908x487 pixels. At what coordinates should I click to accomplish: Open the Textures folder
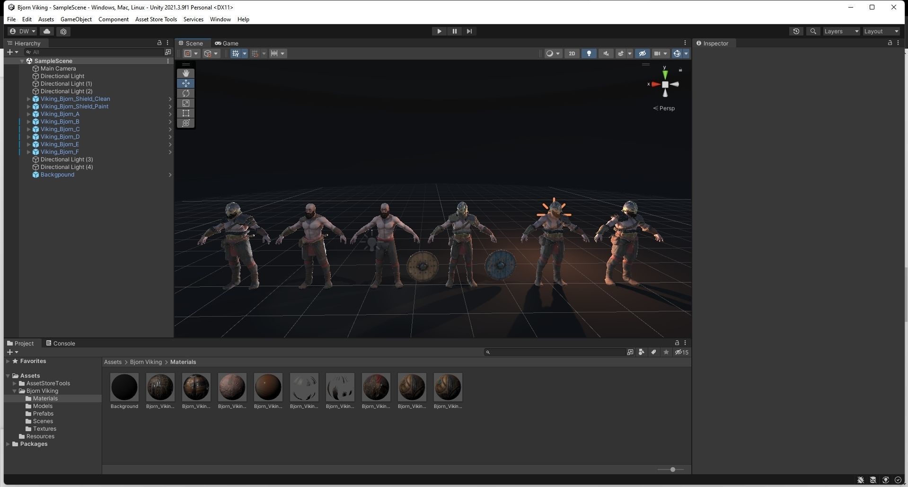click(x=44, y=429)
